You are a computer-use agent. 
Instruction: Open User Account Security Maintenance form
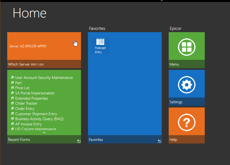44,78
